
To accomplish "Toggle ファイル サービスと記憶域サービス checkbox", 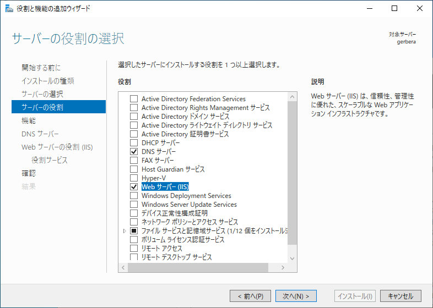I will [134, 231].
